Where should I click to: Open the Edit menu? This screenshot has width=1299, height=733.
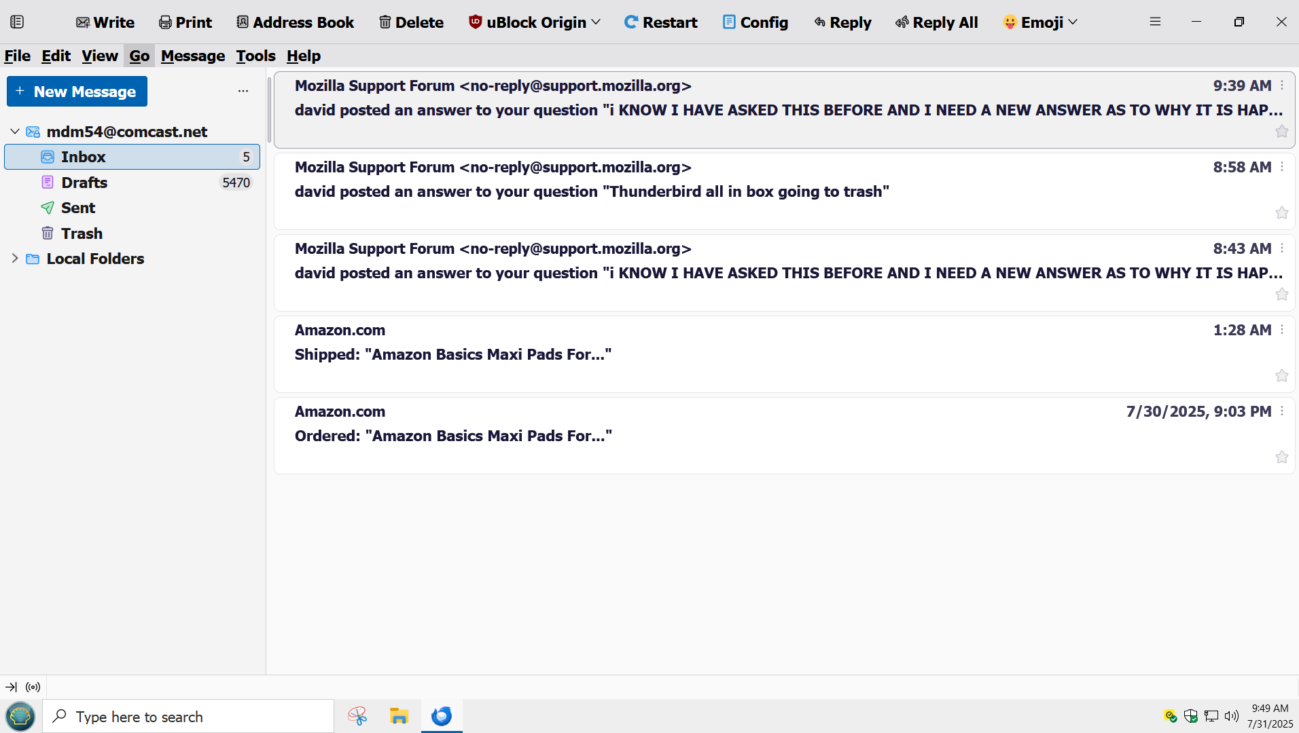pyautogui.click(x=56, y=56)
